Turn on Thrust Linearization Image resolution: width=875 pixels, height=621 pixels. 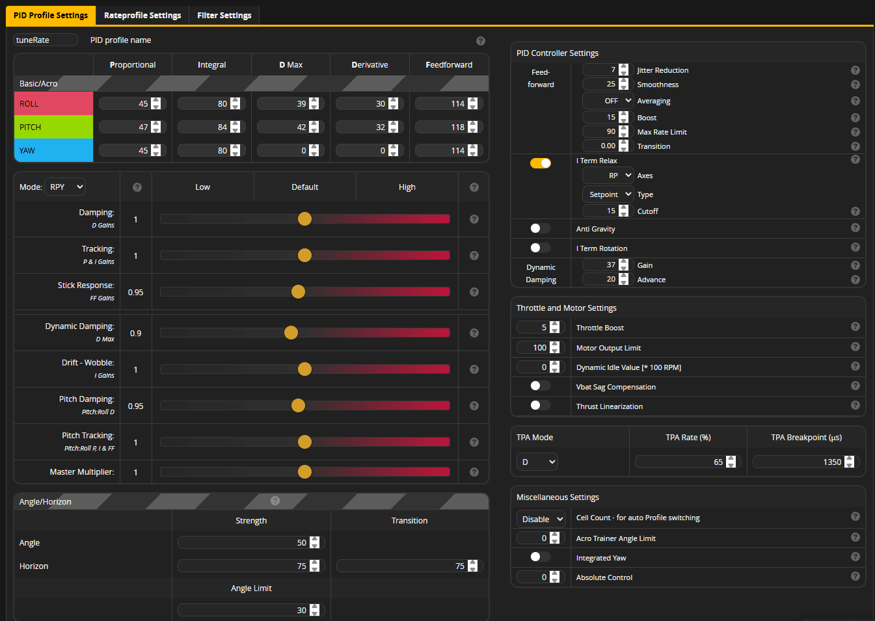541,406
